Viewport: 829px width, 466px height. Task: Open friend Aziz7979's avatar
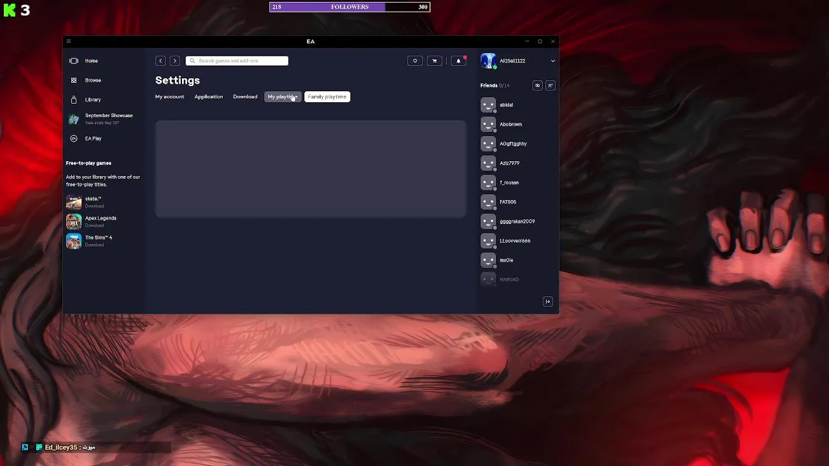coord(488,163)
